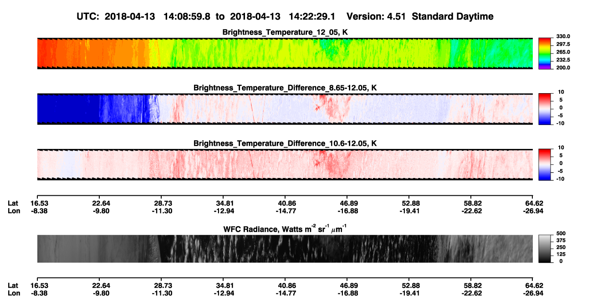This screenshot has height=303, width=592.
Task: Click the Brightness_Temperature_Difference_10.6-12.05 title
Action: 285,144
